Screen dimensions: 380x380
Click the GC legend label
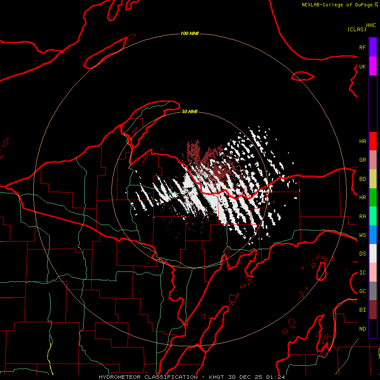(362, 291)
